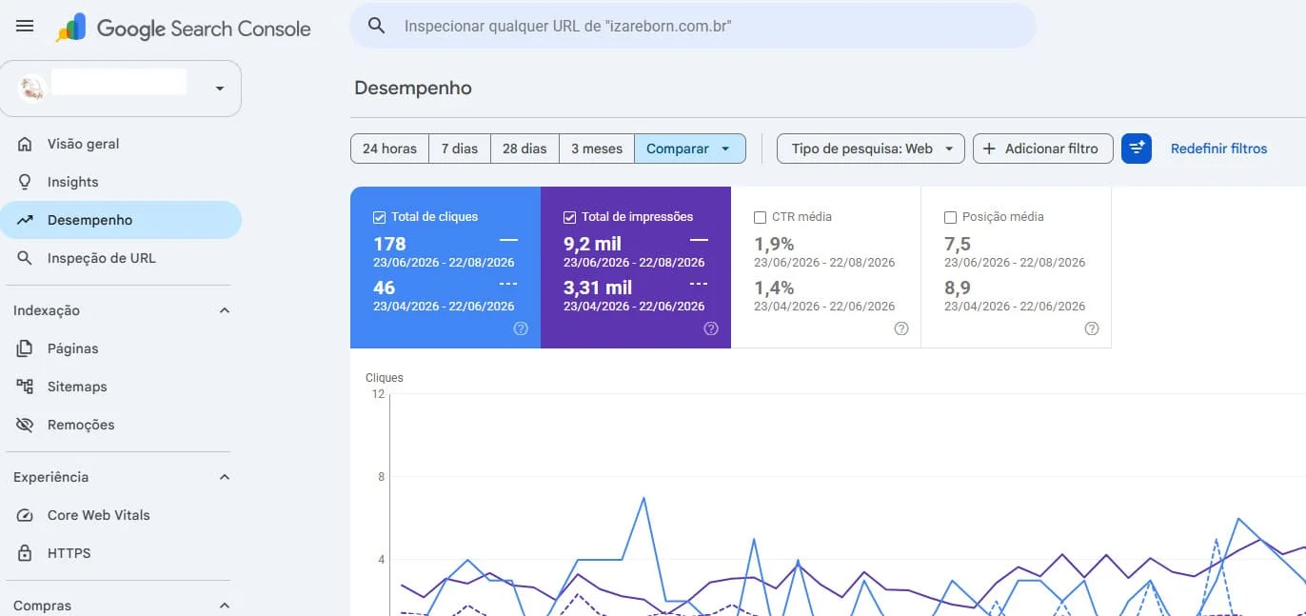Click the Inspeção de URL magnifier icon
The image size is (1306, 616).
(x=25, y=258)
